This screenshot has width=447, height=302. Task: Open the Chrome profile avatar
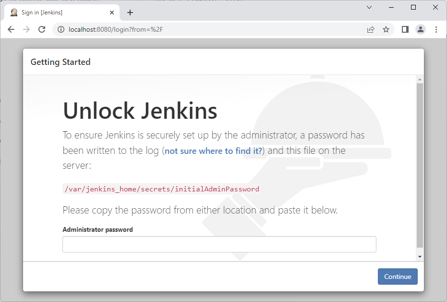(421, 29)
